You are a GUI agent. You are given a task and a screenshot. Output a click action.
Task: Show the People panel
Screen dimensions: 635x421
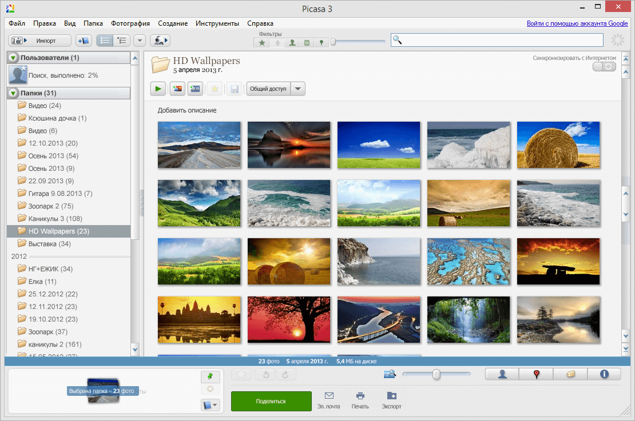click(x=502, y=375)
